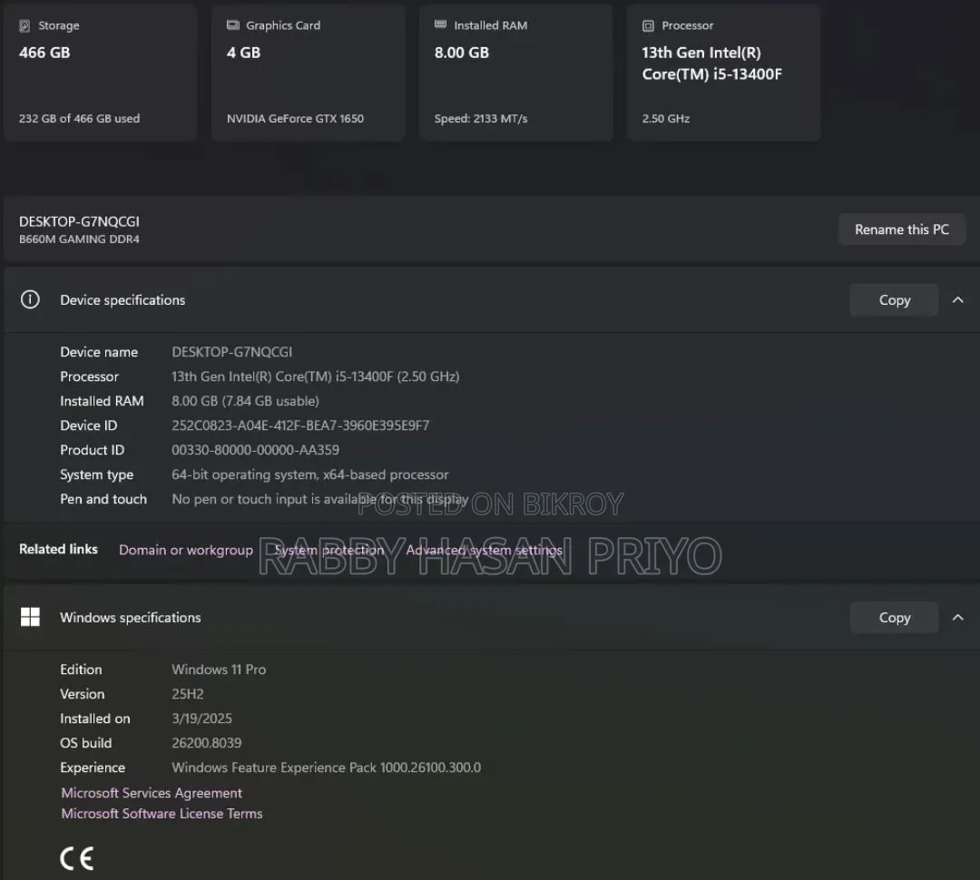Click the Installed RAM icon
Screen dimensions: 980x880
pyautogui.click(x=441, y=24)
